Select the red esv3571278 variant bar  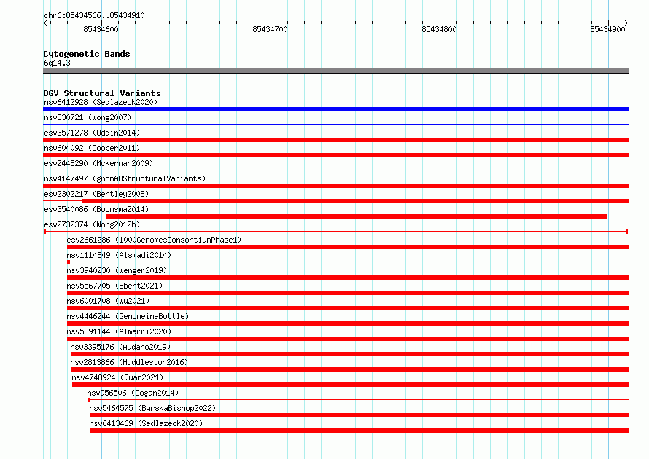click(x=335, y=140)
